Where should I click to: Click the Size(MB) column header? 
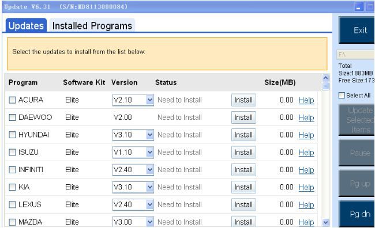coord(280,82)
